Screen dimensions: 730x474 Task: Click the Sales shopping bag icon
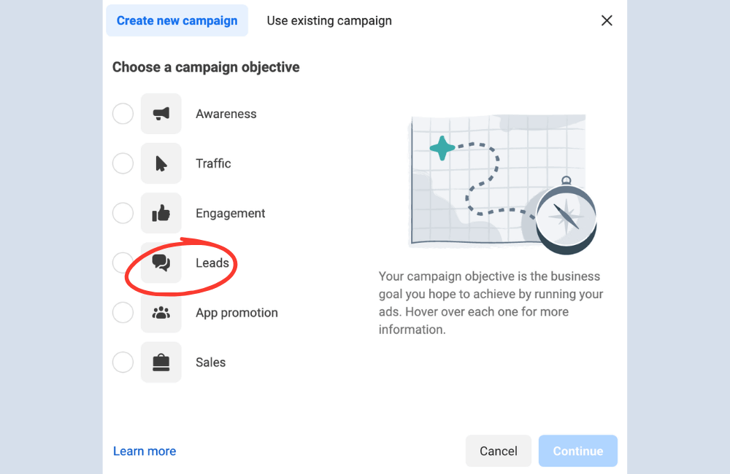click(x=161, y=362)
